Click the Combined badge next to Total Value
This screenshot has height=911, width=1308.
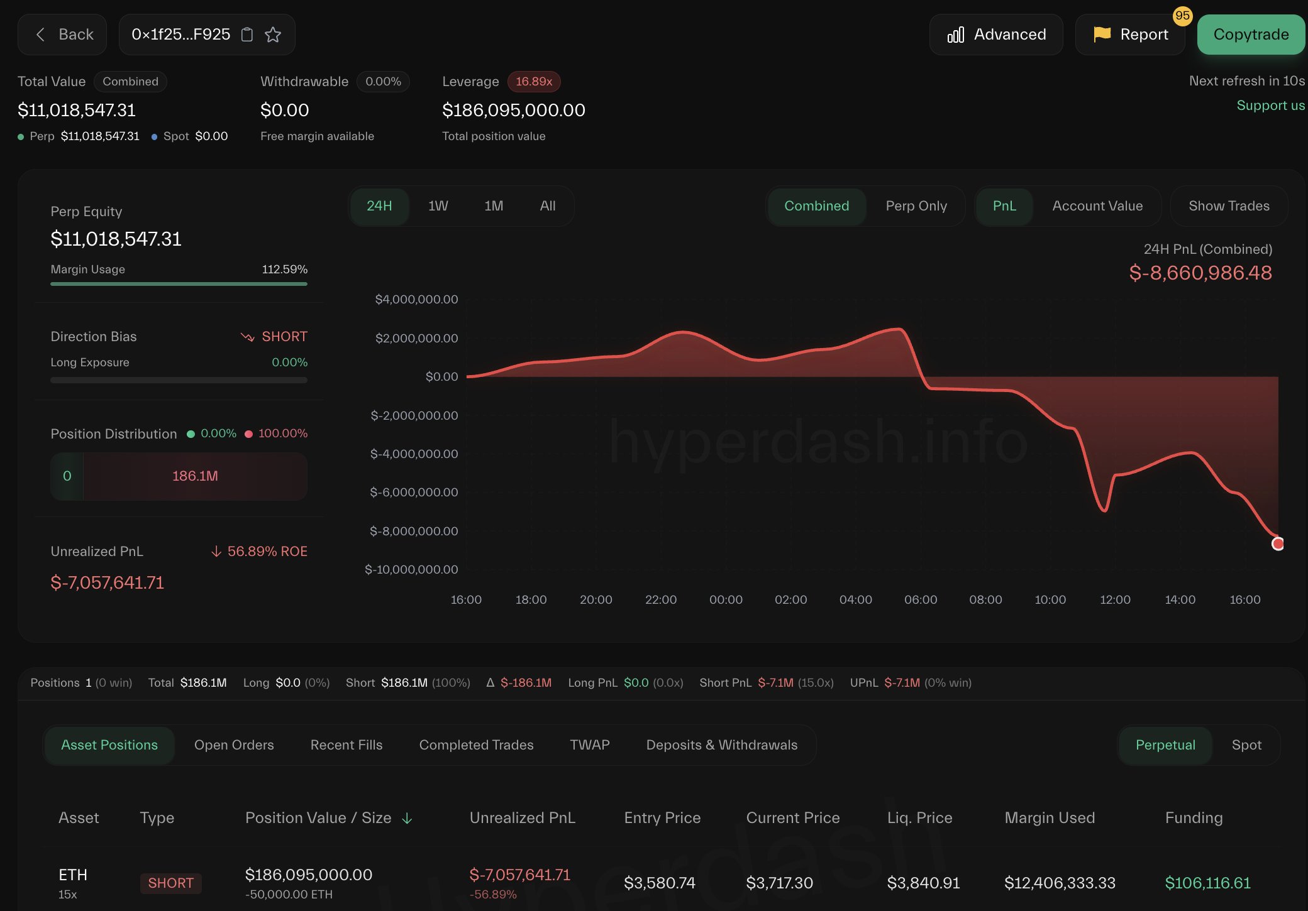click(130, 82)
